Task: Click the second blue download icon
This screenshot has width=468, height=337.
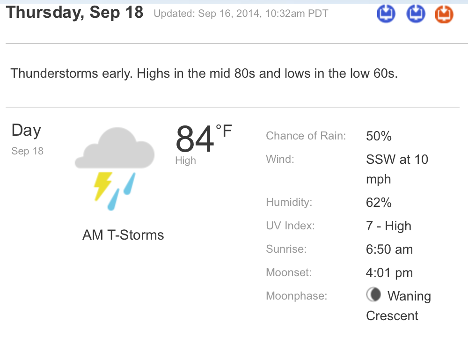Action: pyautogui.click(x=416, y=14)
